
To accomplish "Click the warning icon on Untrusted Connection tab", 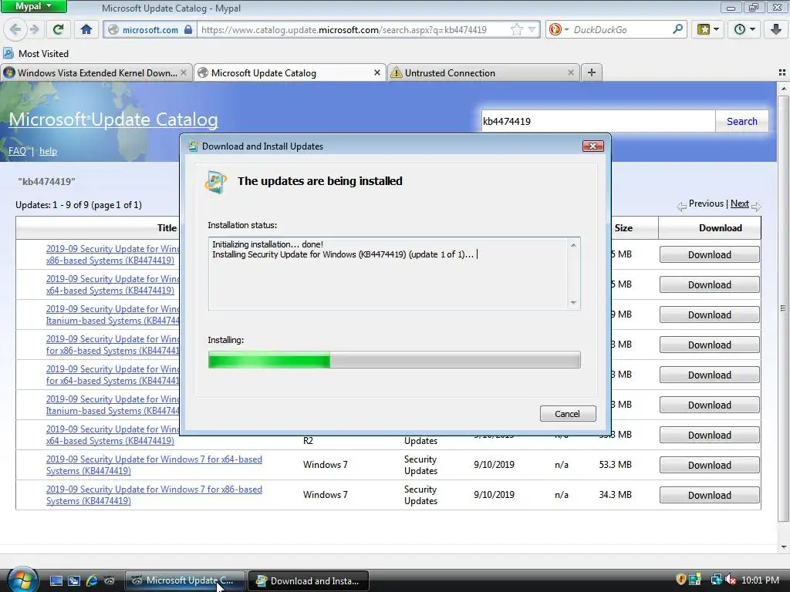I will [397, 73].
